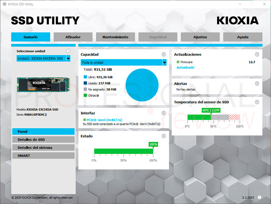Screen dimensions: 271x204
Task: Click the version number 5.2.0003
Action: [x=248, y=198]
